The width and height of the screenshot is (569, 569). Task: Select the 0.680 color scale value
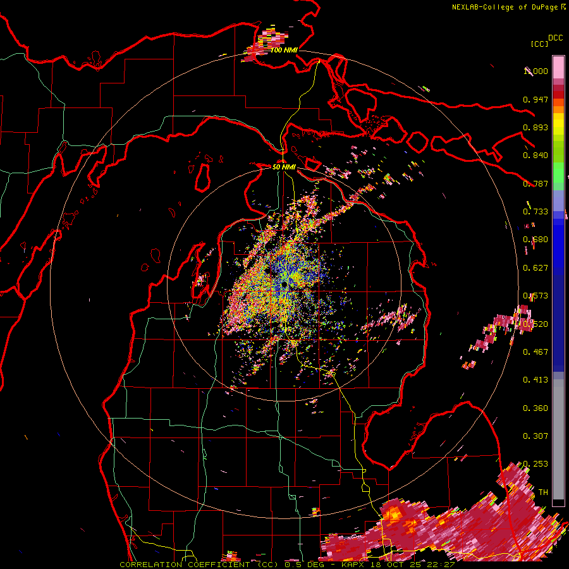pos(535,240)
